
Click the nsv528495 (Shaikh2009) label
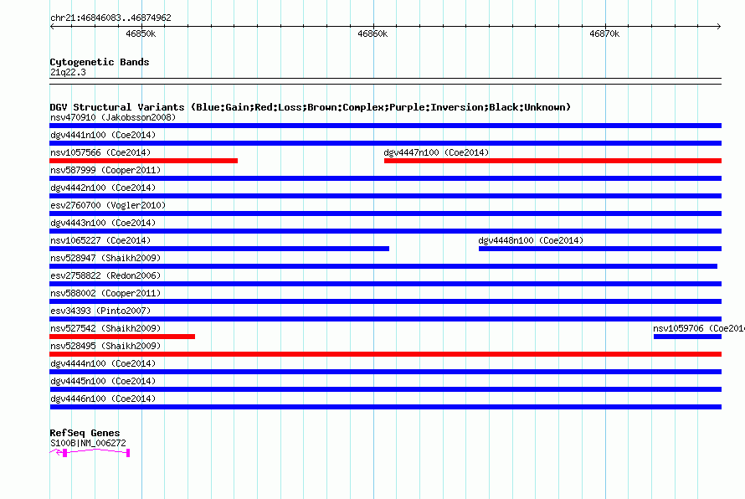[105, 346]
